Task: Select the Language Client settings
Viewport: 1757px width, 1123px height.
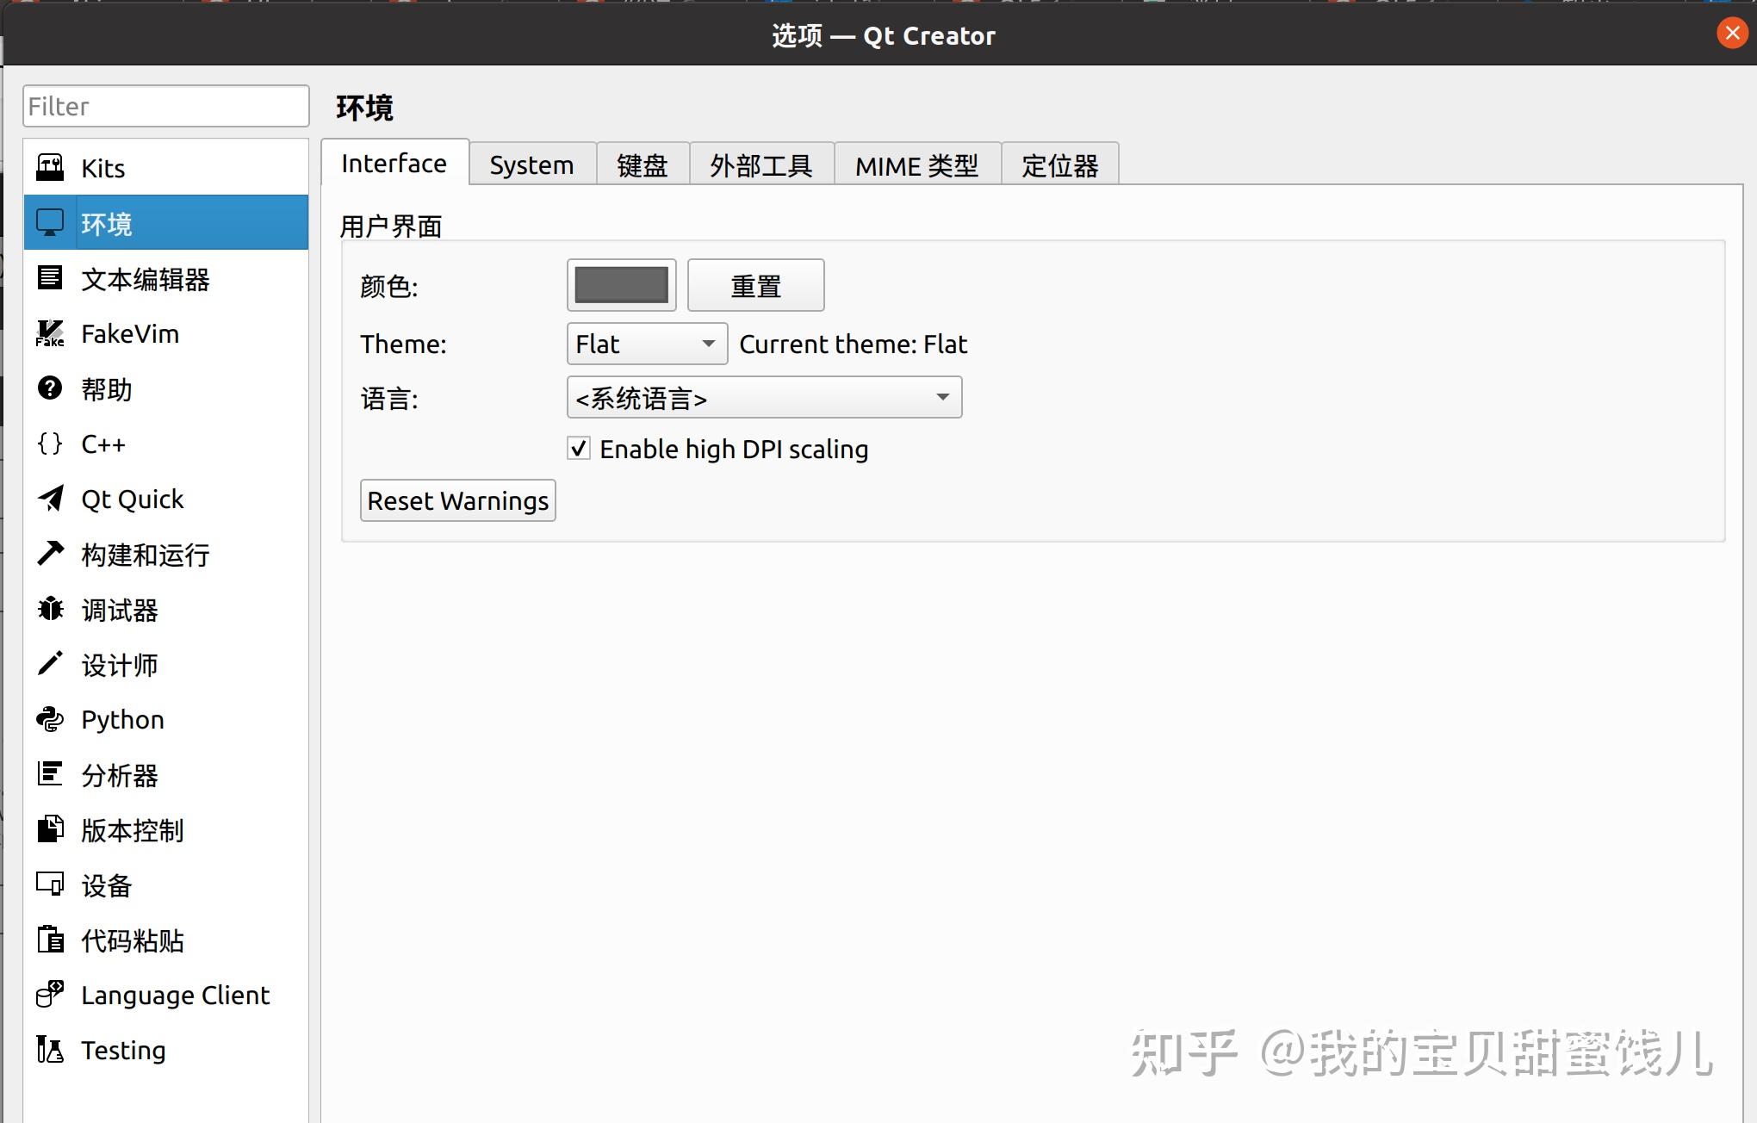Action: (175, 995)
